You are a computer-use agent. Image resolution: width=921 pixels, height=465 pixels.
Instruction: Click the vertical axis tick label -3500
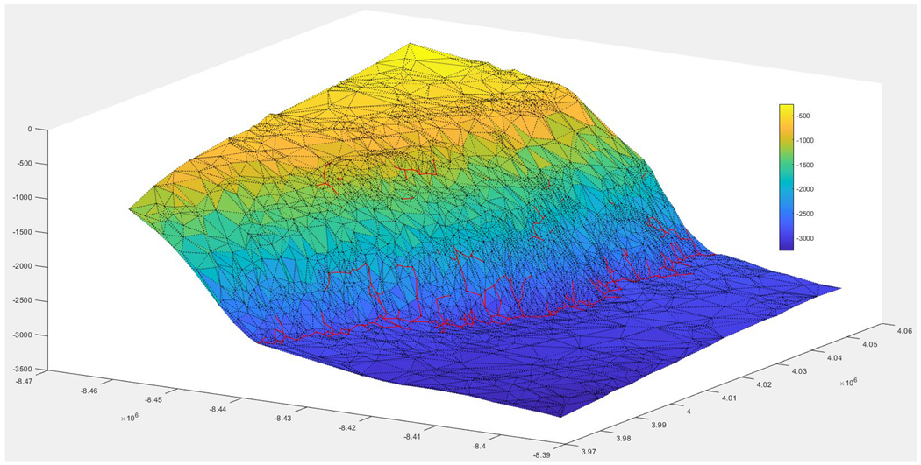(24, 370)
